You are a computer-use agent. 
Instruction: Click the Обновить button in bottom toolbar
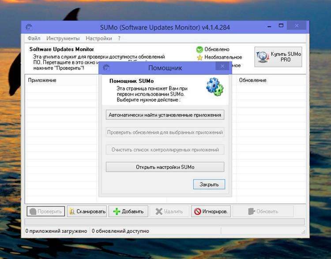point(263,211)
